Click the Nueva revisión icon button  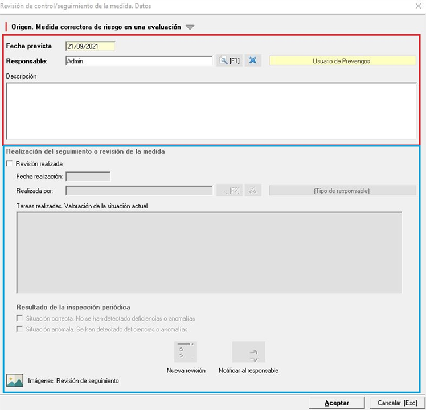[x=186, y=352]
